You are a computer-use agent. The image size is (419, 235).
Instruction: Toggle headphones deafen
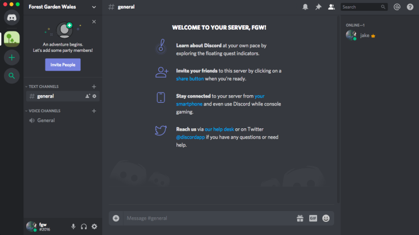(x=84, y=226)
